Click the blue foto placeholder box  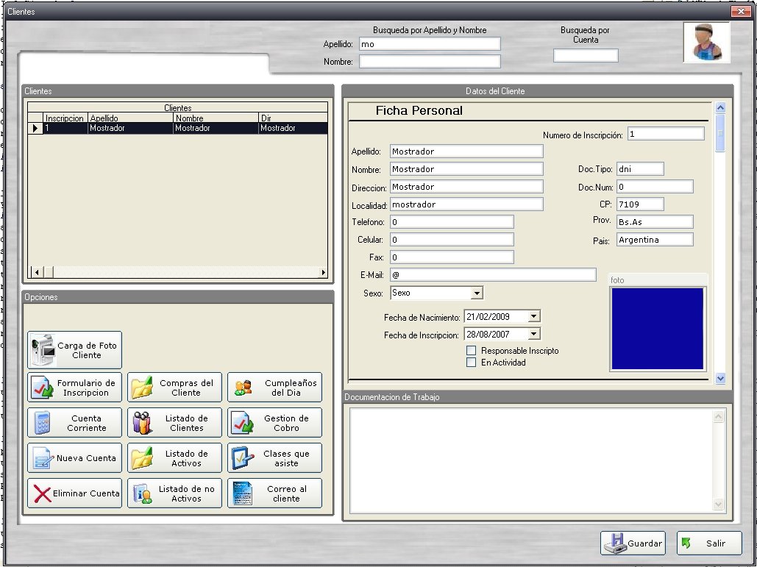pyautogui.click(x=657, y=328)
